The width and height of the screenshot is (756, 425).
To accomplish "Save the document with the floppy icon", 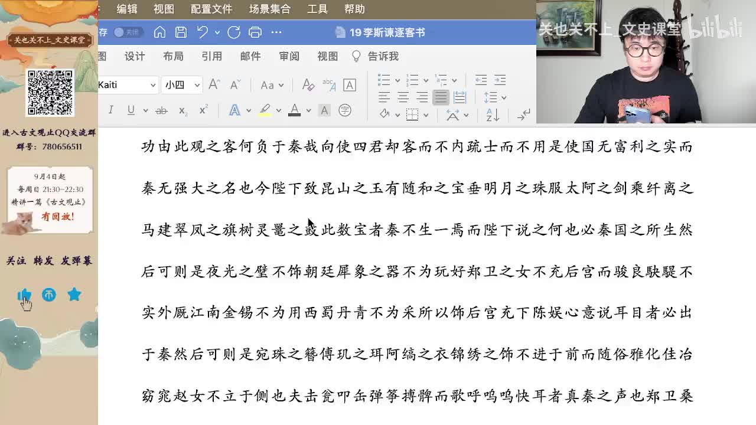I will 181,32.
